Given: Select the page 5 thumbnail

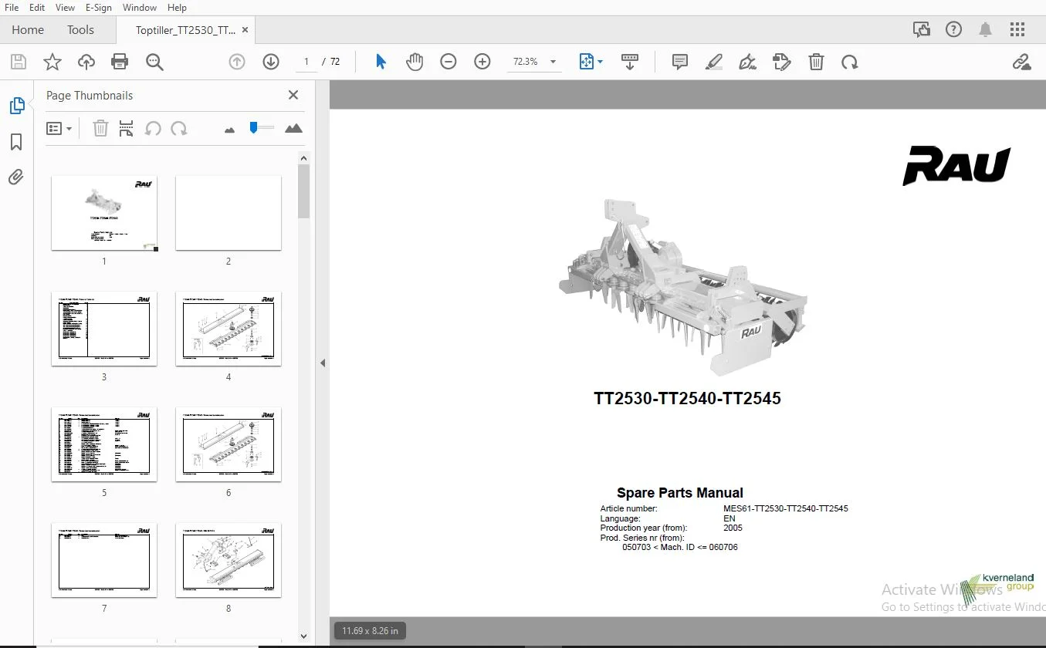Looking at the screenshot, I should 104,444.
